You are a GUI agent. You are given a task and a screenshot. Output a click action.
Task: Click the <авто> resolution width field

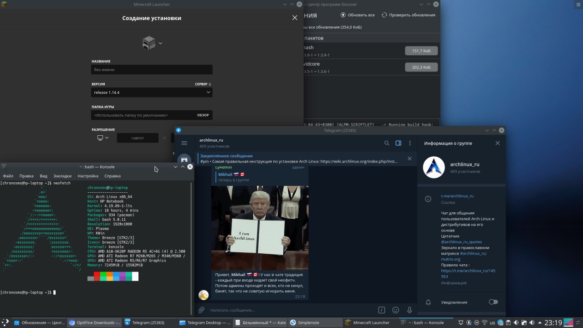(138, 138)
